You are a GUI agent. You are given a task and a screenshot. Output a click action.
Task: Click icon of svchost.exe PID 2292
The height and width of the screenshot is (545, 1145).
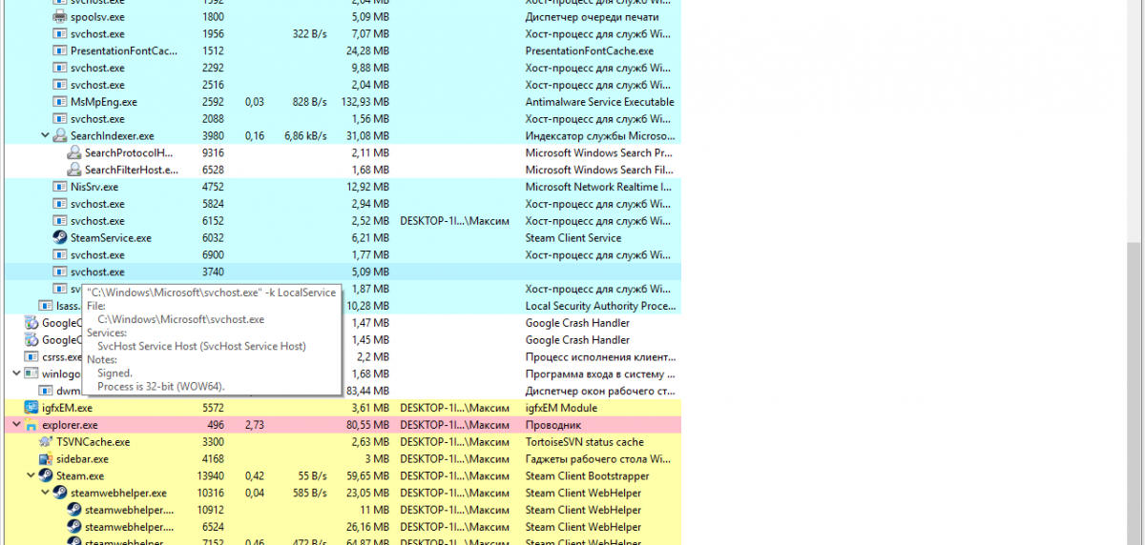(x=60, y=69)
